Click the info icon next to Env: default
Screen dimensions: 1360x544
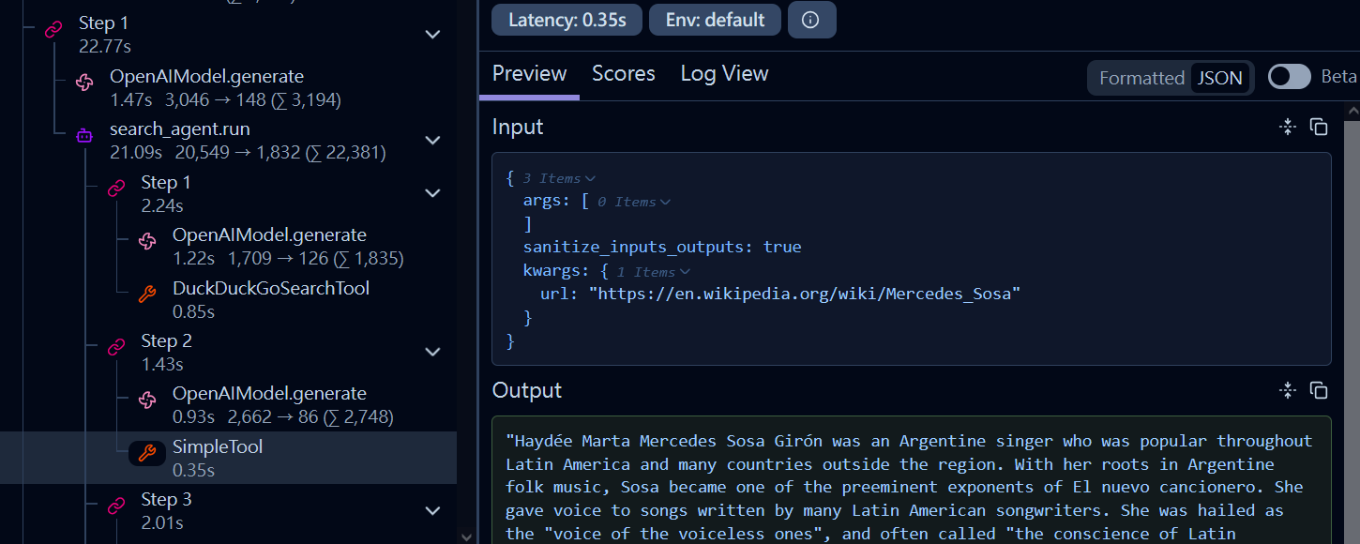point(811,20)
